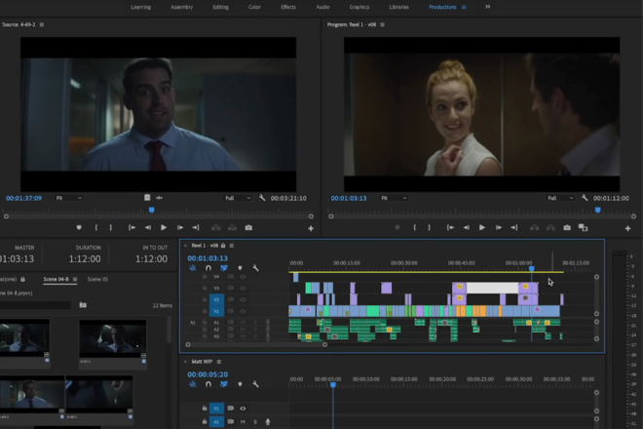The height and width of the screenshot is (429, 643).
Task: Step forward one frame in Source monitor
Action: [180, 228]
